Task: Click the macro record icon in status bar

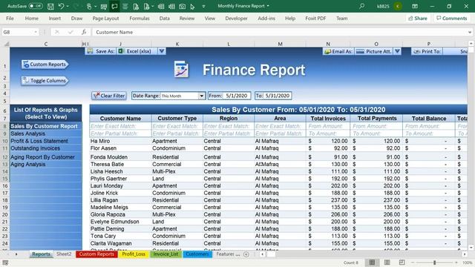Action: point(5,263)
